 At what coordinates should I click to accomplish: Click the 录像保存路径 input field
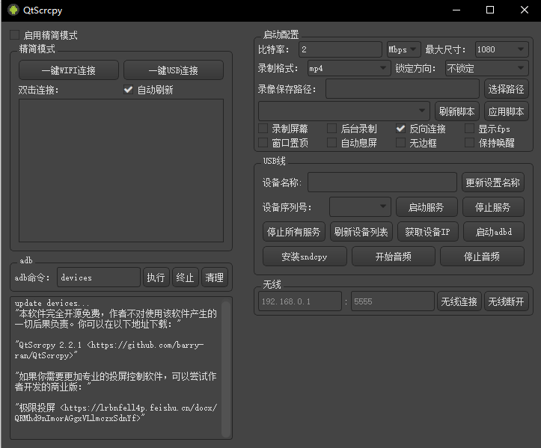tap(403, 89)
